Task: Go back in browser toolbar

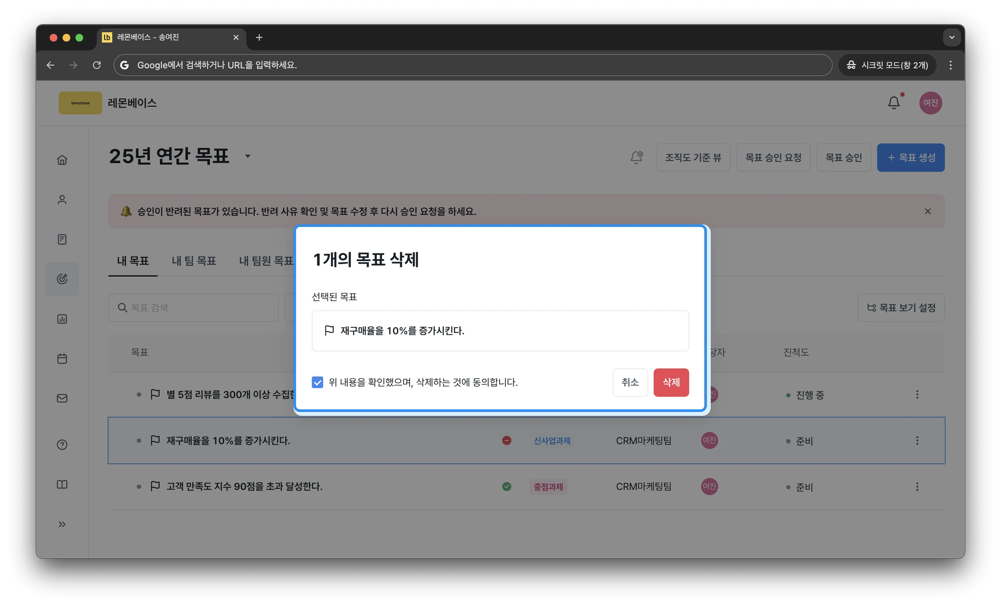Action: [50, 65]
